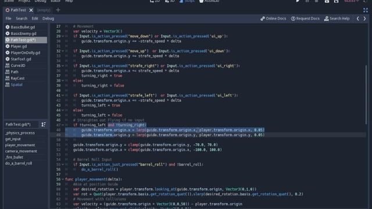The height and width of the screenshot is (209, 372).
Task: Click Request Docs button
Action: click(305, 19)
